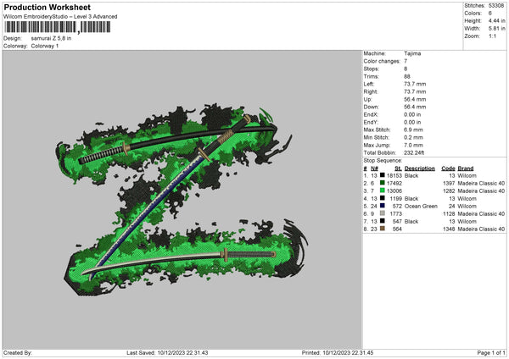Screen dimensions: 509x359
Task: Select the Right extent value 73.7 mm
Action: point(415,91)
